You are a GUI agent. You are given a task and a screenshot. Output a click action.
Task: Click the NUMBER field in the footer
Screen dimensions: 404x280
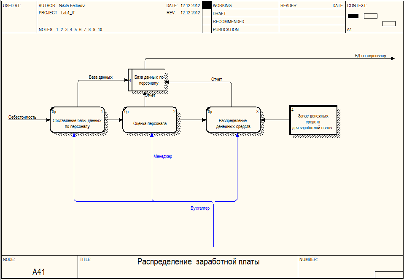[350, 267]
